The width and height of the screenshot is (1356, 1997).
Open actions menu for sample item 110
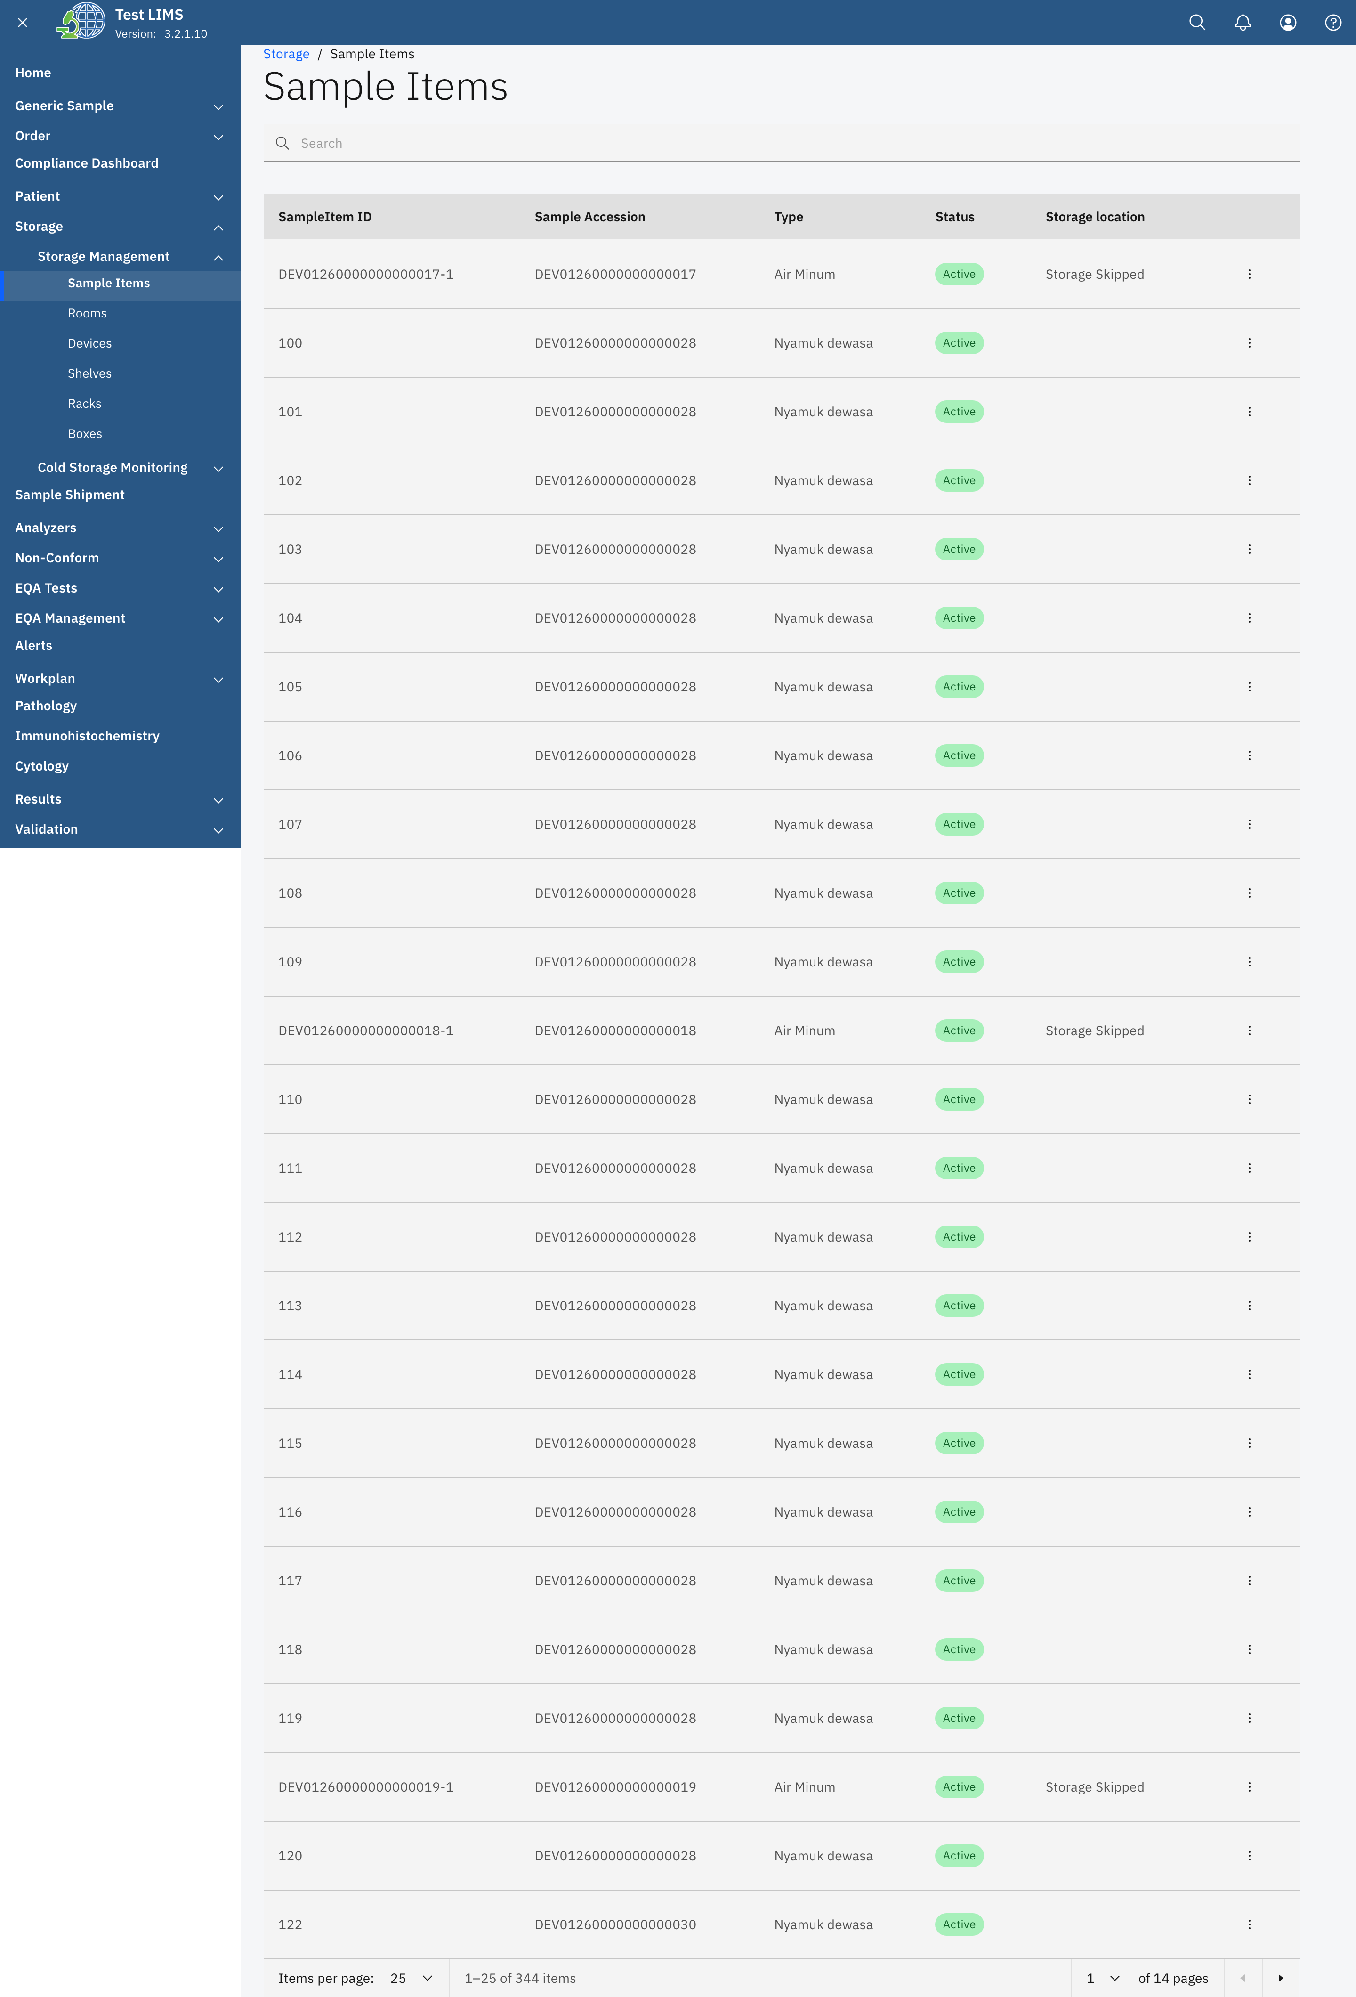coord(1249,1099)
